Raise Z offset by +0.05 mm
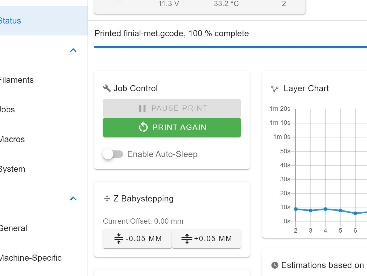The height and width of the screenshot is (276, 367). point(207,239)
